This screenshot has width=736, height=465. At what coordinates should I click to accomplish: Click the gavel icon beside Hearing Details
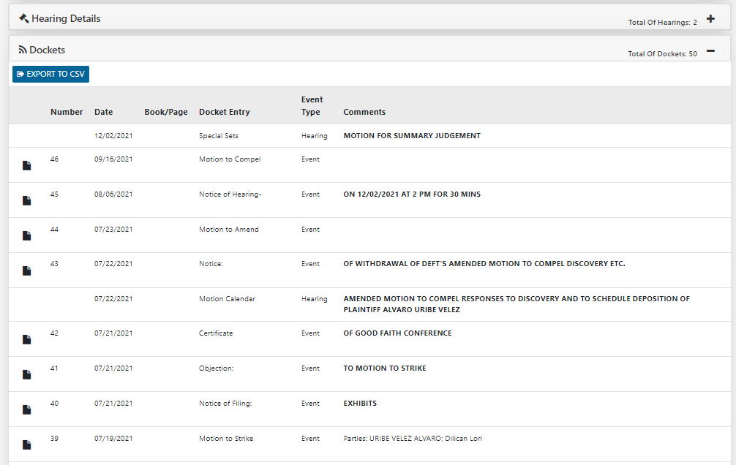[23, 18]
